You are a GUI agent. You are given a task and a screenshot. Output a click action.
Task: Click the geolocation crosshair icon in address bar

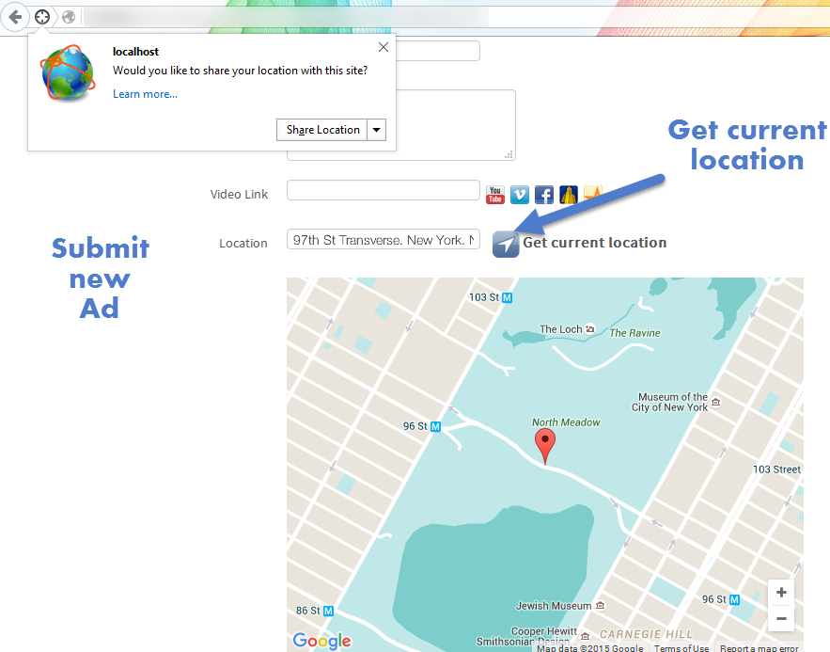tap(42, 17)
